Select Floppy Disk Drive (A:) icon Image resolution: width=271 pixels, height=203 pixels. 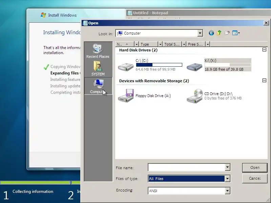(x=126, y=96)
